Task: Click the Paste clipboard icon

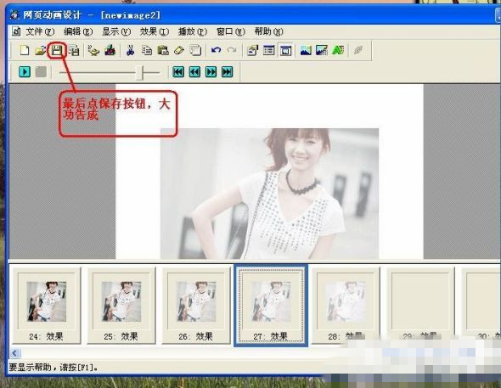Action: point(163,50)
